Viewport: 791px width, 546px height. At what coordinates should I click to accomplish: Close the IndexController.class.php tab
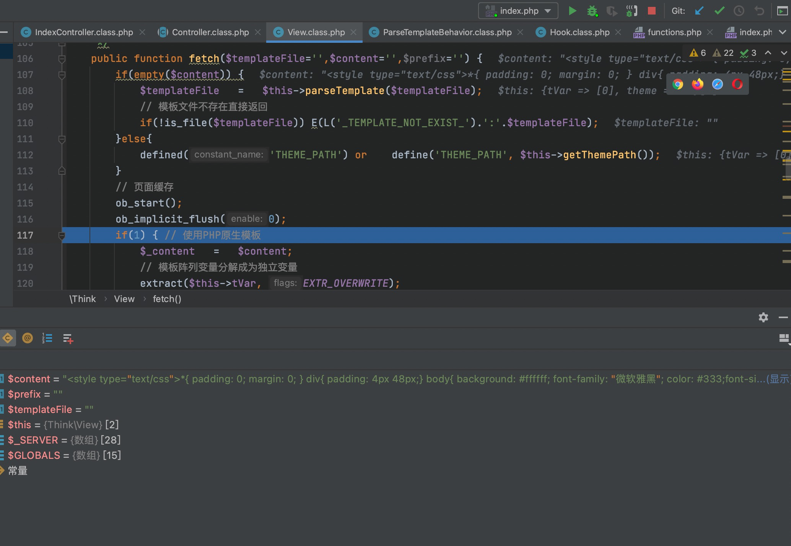point(142,32)
